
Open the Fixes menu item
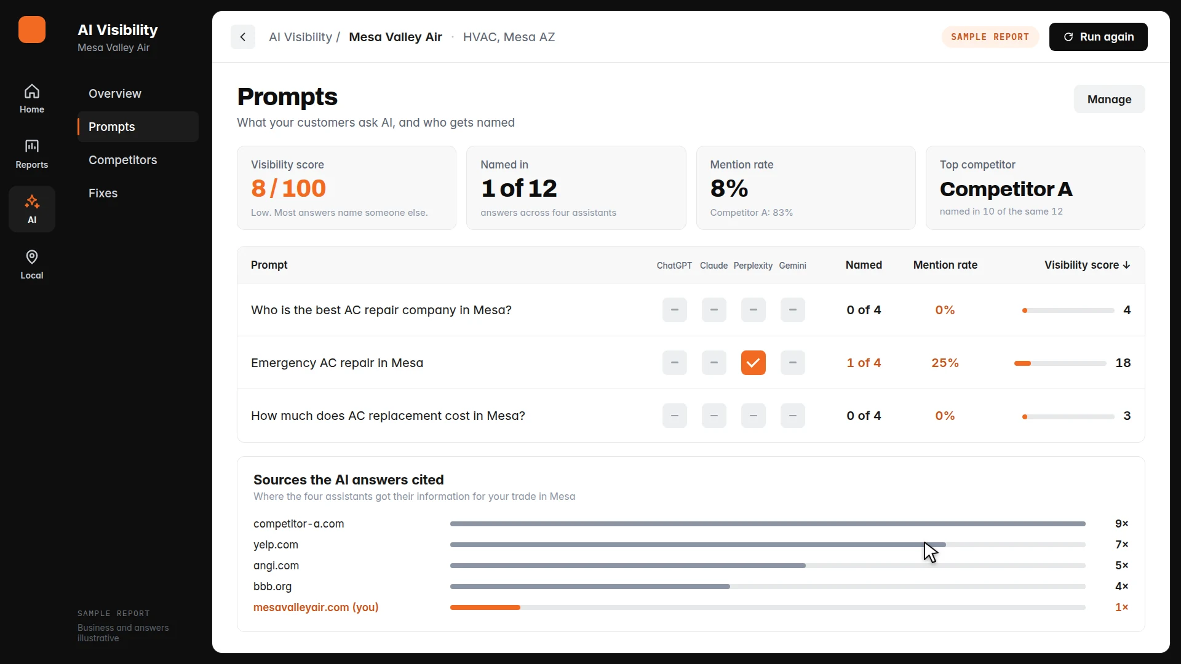[138, 193]
